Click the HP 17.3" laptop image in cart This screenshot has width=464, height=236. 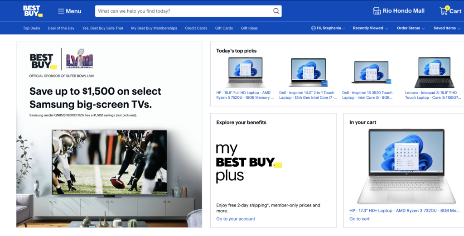tap(406, 167)
